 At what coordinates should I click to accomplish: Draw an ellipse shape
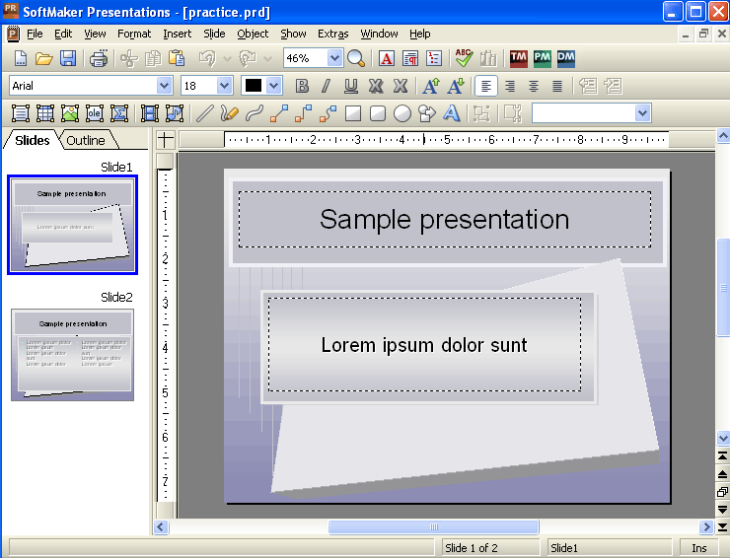click(x=402, y=113)
